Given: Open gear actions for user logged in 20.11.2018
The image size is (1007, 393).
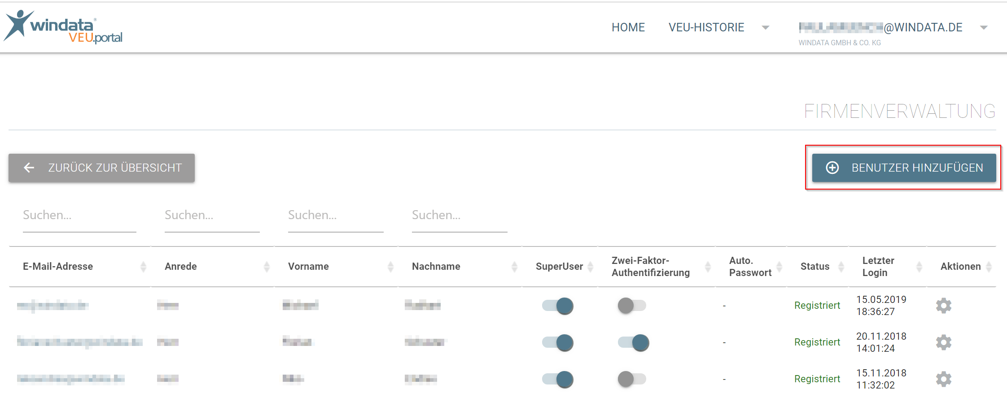Looking at the screenshot, I should [944, 342].
